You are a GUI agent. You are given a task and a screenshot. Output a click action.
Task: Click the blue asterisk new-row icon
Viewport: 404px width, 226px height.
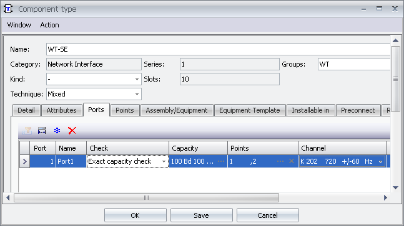click(57, 131)
